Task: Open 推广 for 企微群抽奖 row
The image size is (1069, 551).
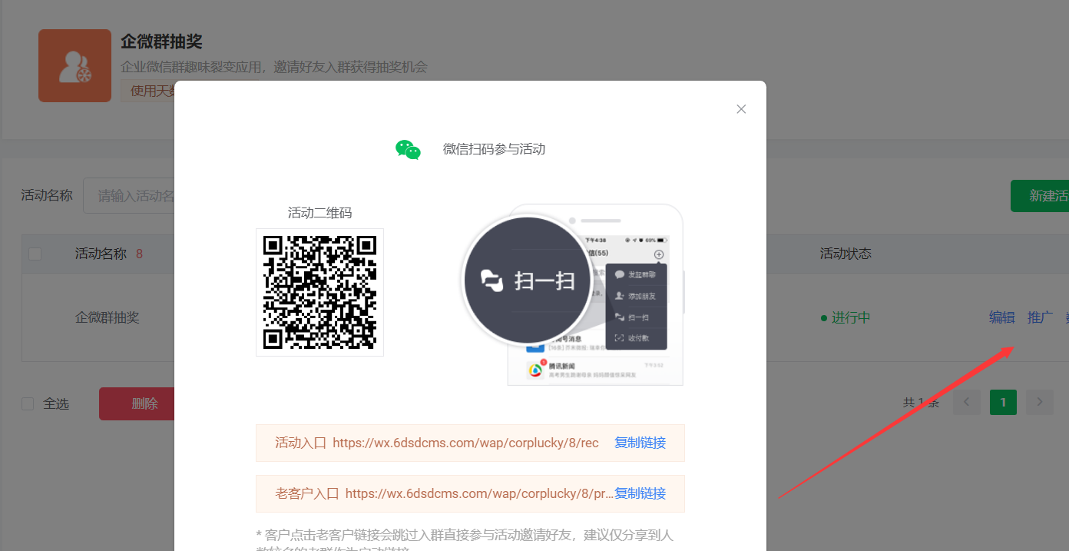Action: point(1041,317)
